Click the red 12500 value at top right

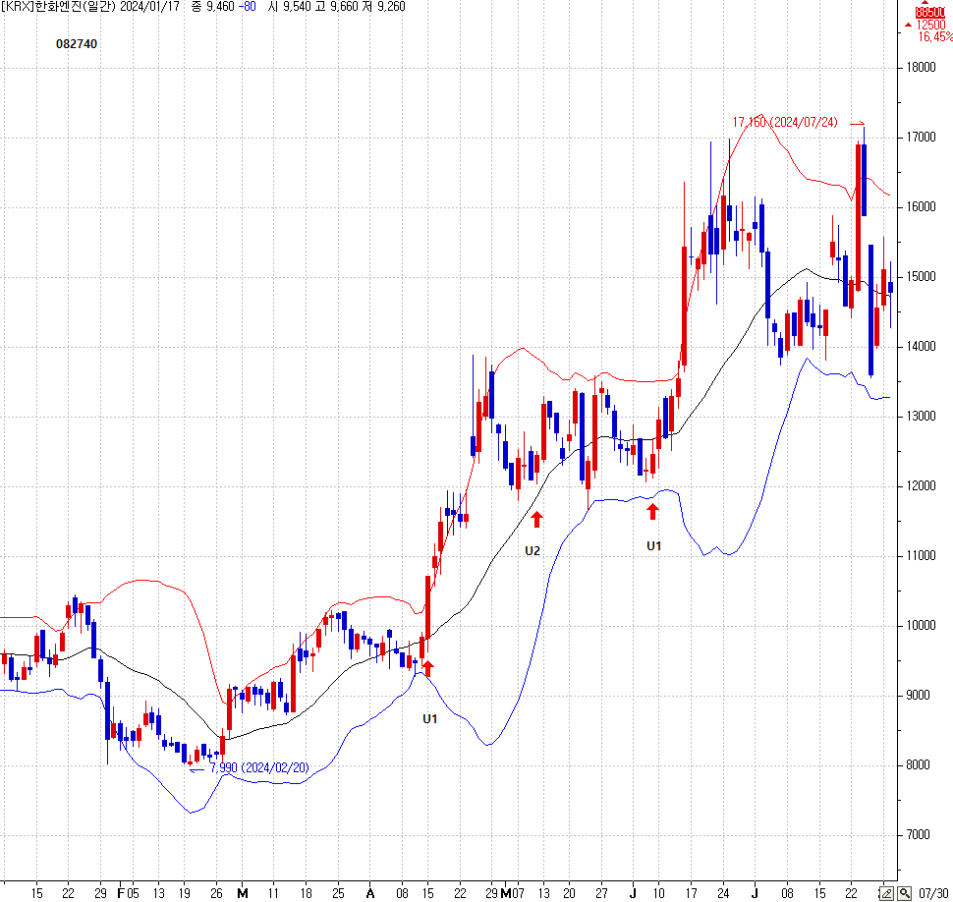pos(930,25)
